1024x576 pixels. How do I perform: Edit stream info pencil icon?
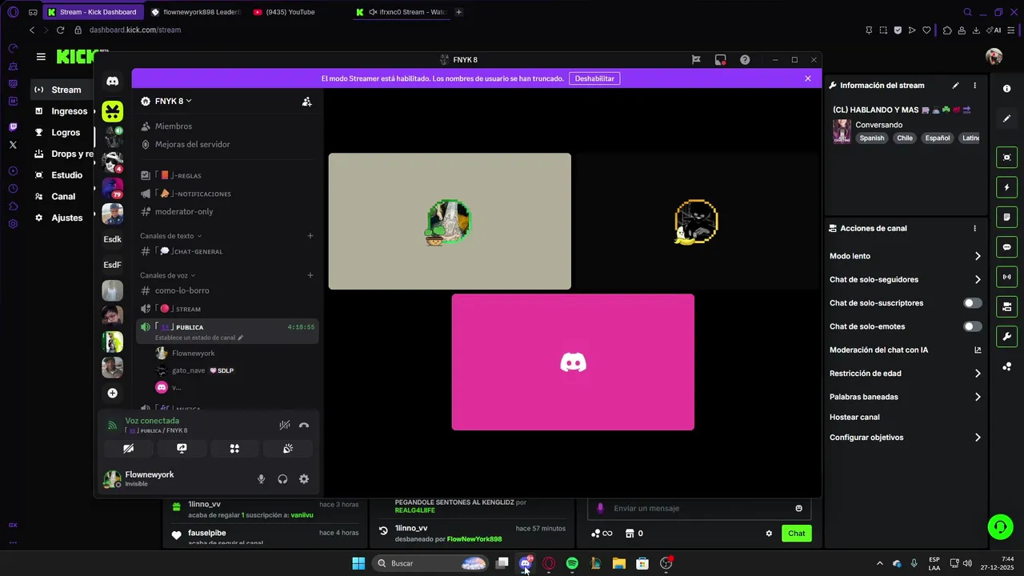955,86
